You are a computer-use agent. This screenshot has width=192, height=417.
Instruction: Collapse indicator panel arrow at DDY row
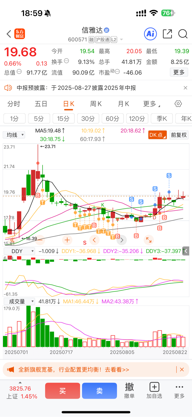pos(185,251)
